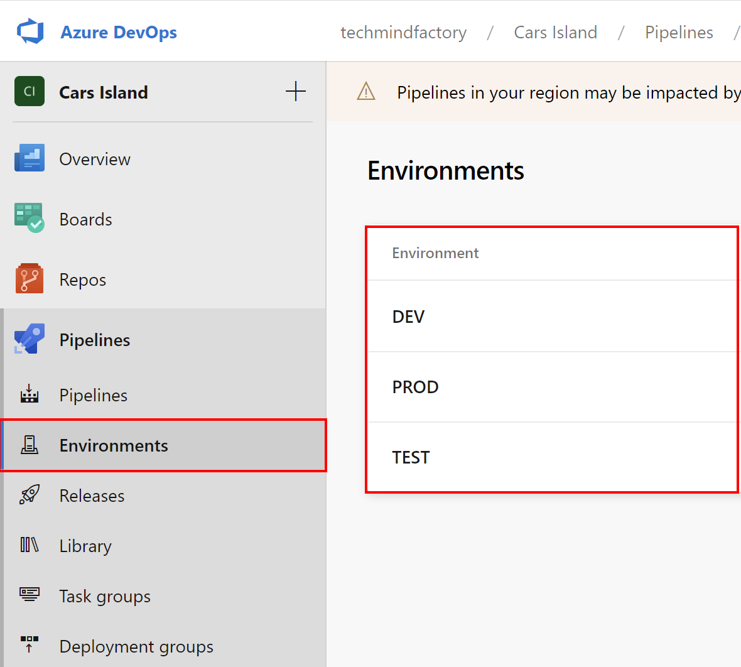Image resolution: width=741 pixels, height=667 pixels.
Task: Click the Azure DevOps logo icon
Action: pyautogui.click(x=30, y=31)
